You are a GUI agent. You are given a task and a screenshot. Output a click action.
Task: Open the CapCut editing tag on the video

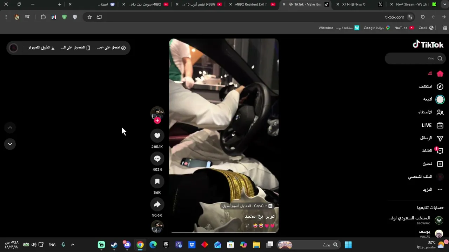coord(247,206)
